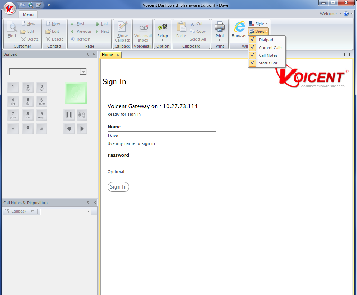Select the Call Notes menu entry
The image size is (357, 295).
(268, 55)
